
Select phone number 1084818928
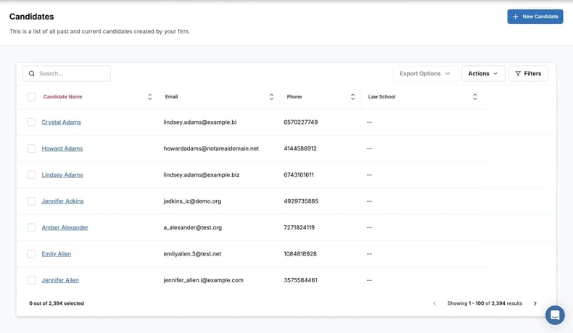tap(300, 254)
